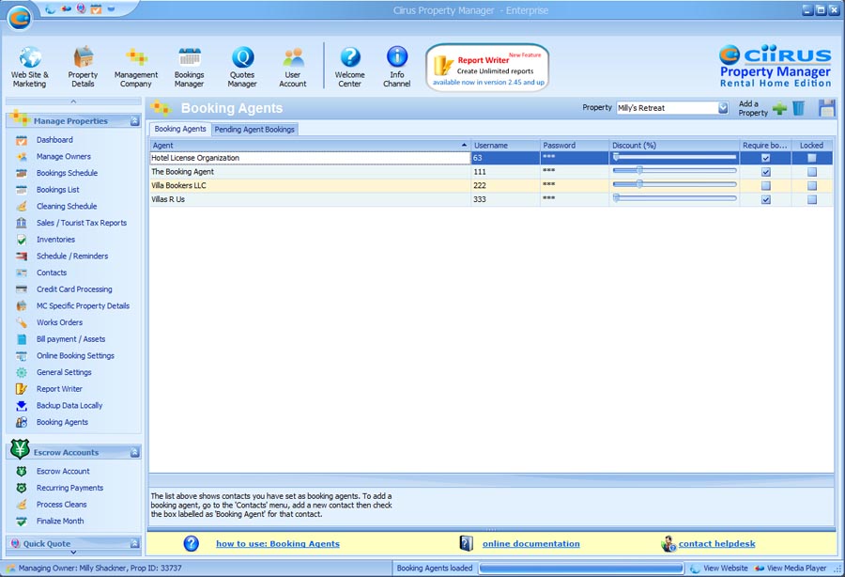Open Web Site & Marketing globe icon
The height and width of the screenshot is (577, 845).
click(x=30, y=57)
